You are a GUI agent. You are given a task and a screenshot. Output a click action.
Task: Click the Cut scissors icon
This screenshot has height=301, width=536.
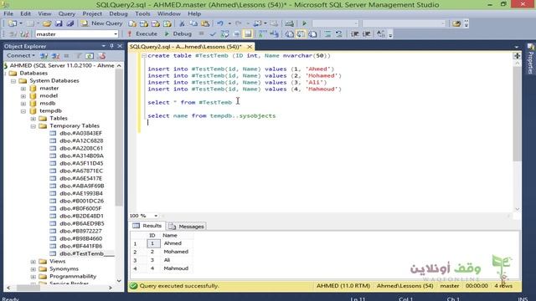[182, 23]
